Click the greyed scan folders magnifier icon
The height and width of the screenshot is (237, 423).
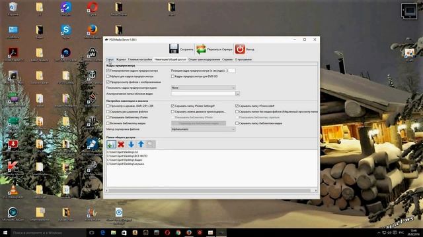(151, 144)
